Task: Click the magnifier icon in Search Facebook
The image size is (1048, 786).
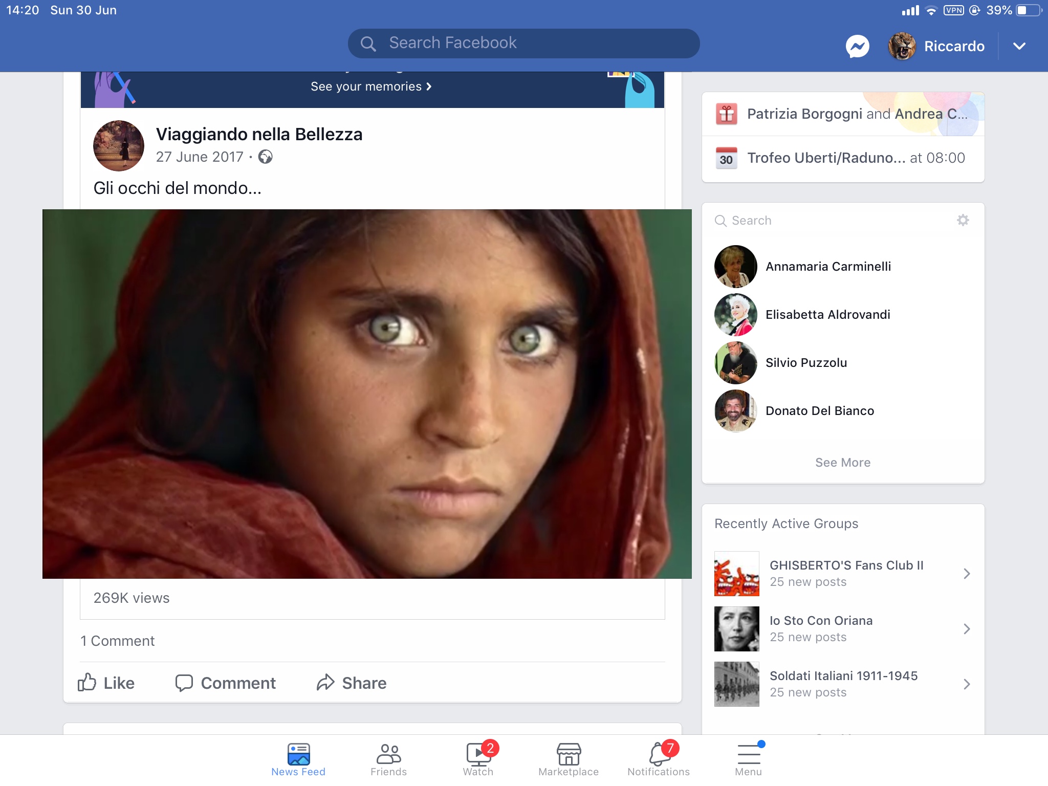Action: coord(368,43)
